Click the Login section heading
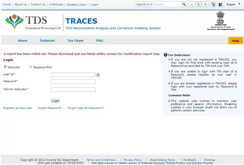Viewport: 244px width, 165px height. tap(8, 60)
